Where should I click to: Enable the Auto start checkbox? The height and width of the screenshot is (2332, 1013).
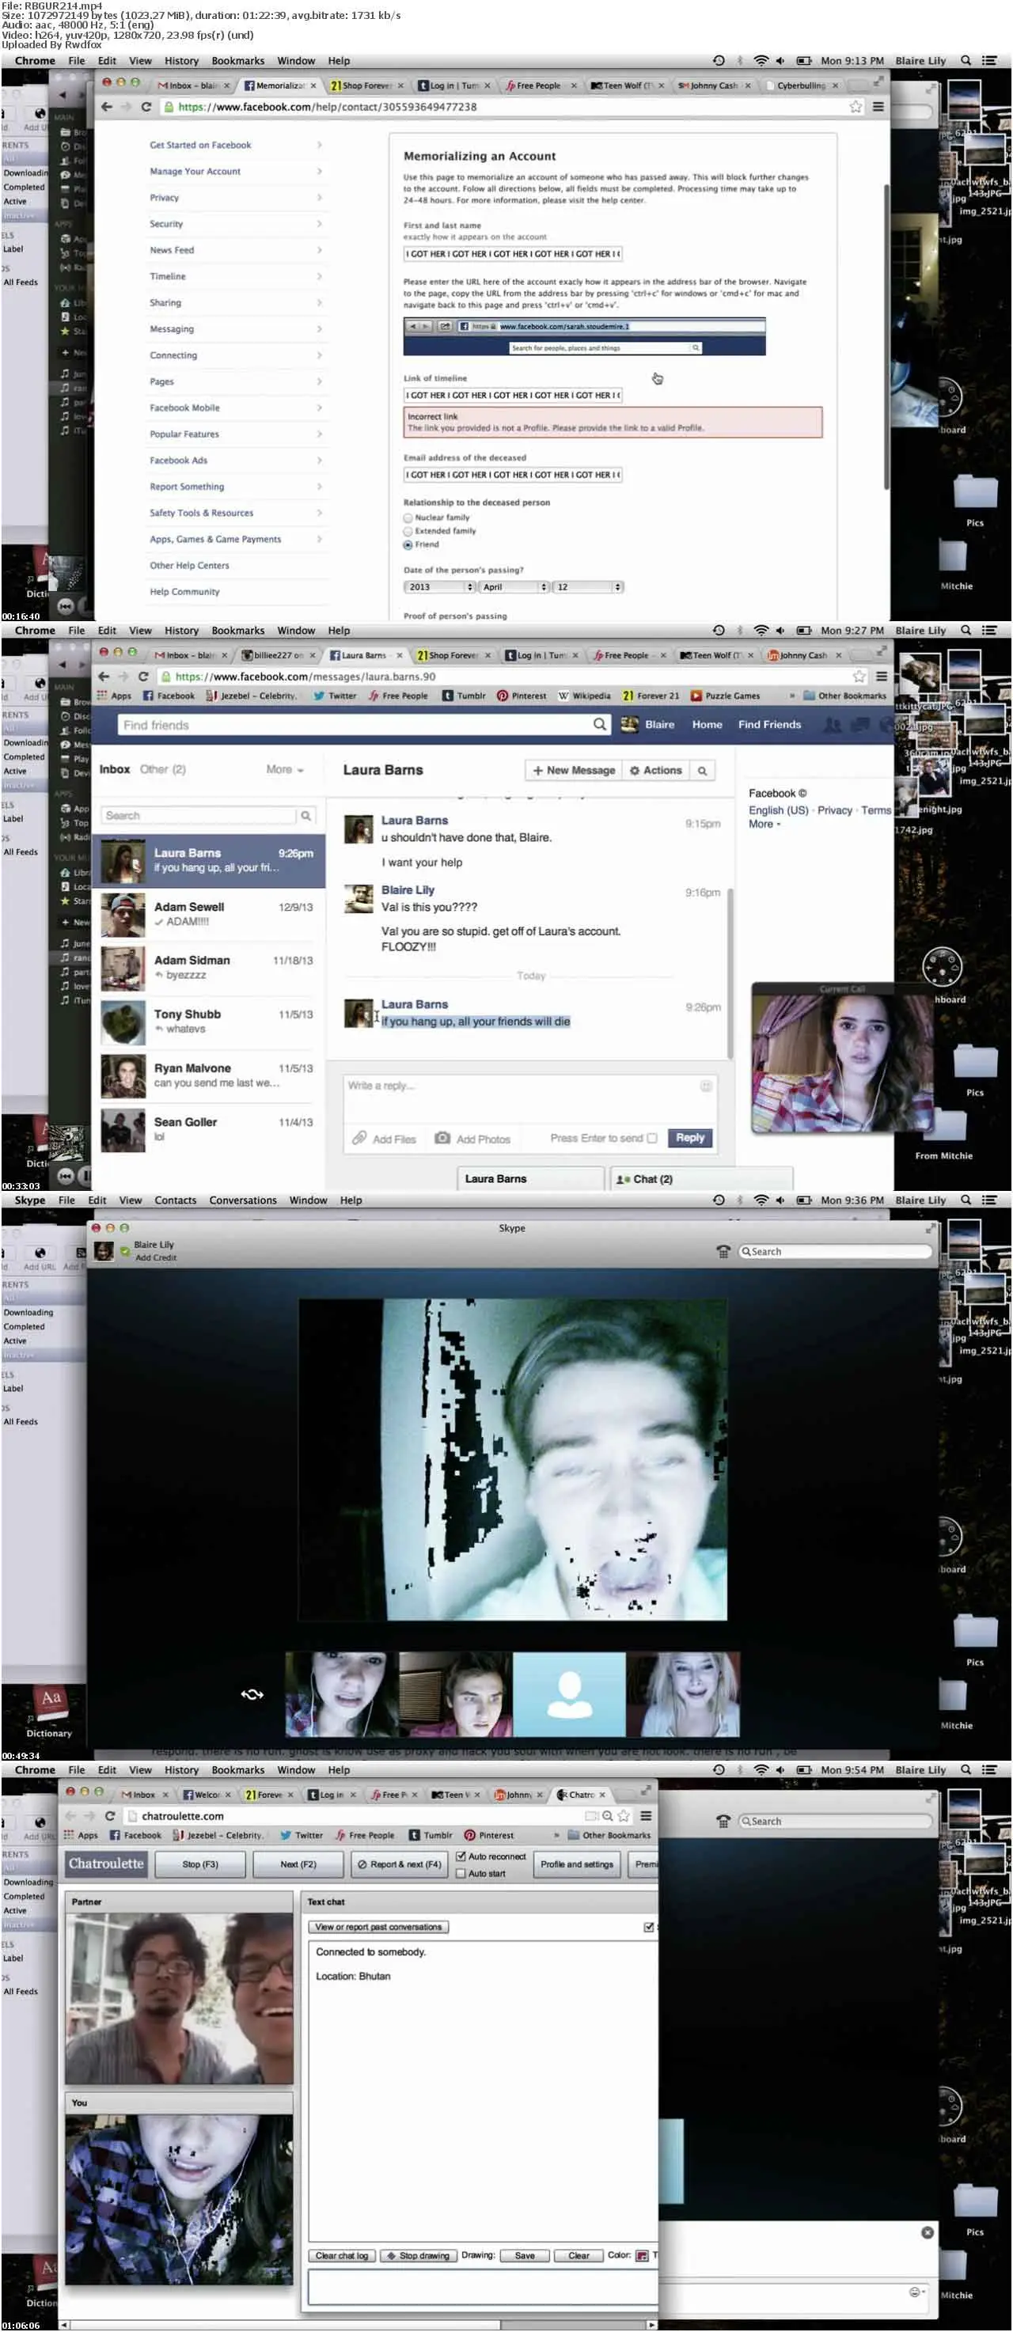click(461, 1874)
